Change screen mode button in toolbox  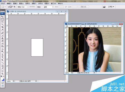click(x=2, y=86)
